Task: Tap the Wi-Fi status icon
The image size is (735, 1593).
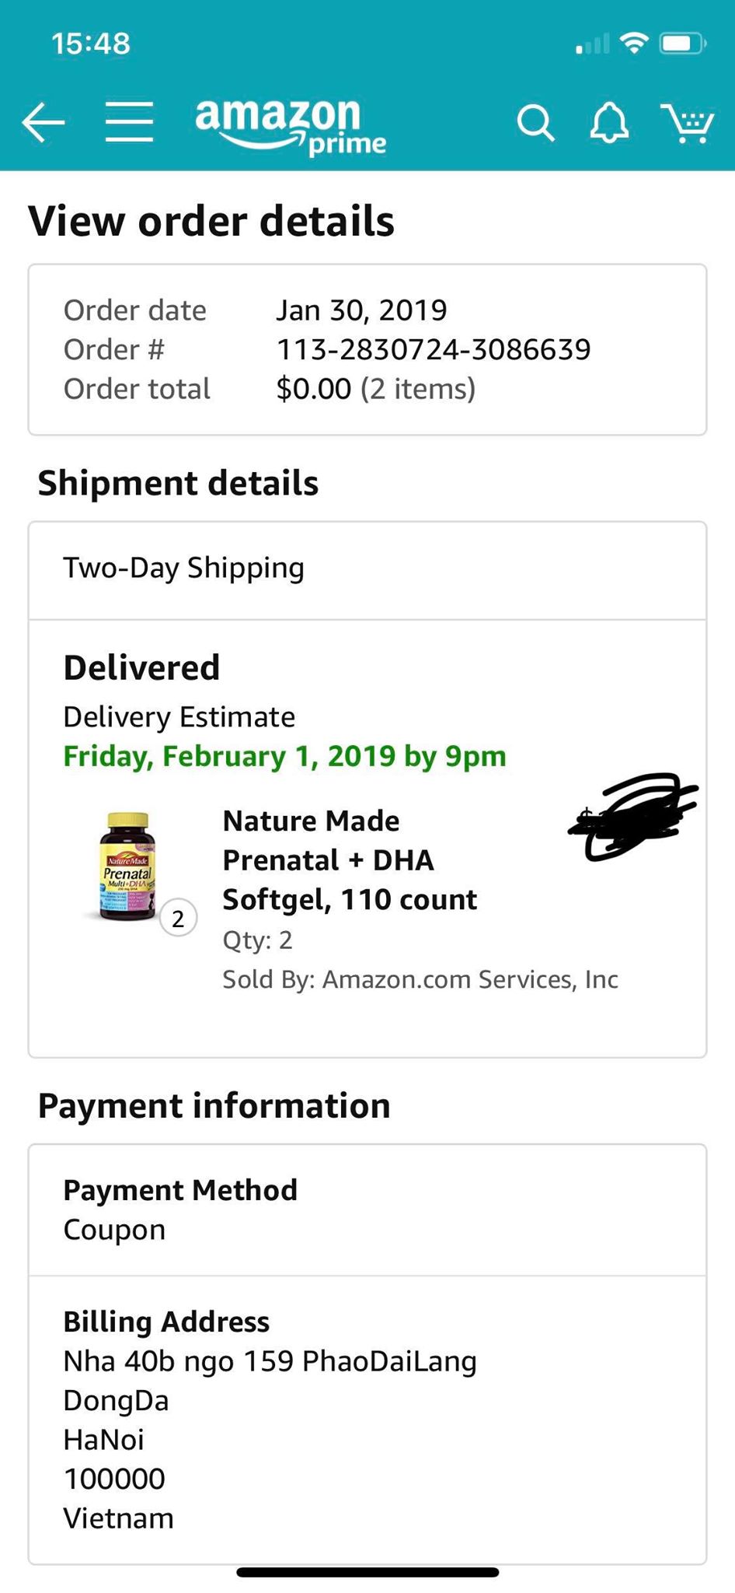Action: click(x=635, y=43)
